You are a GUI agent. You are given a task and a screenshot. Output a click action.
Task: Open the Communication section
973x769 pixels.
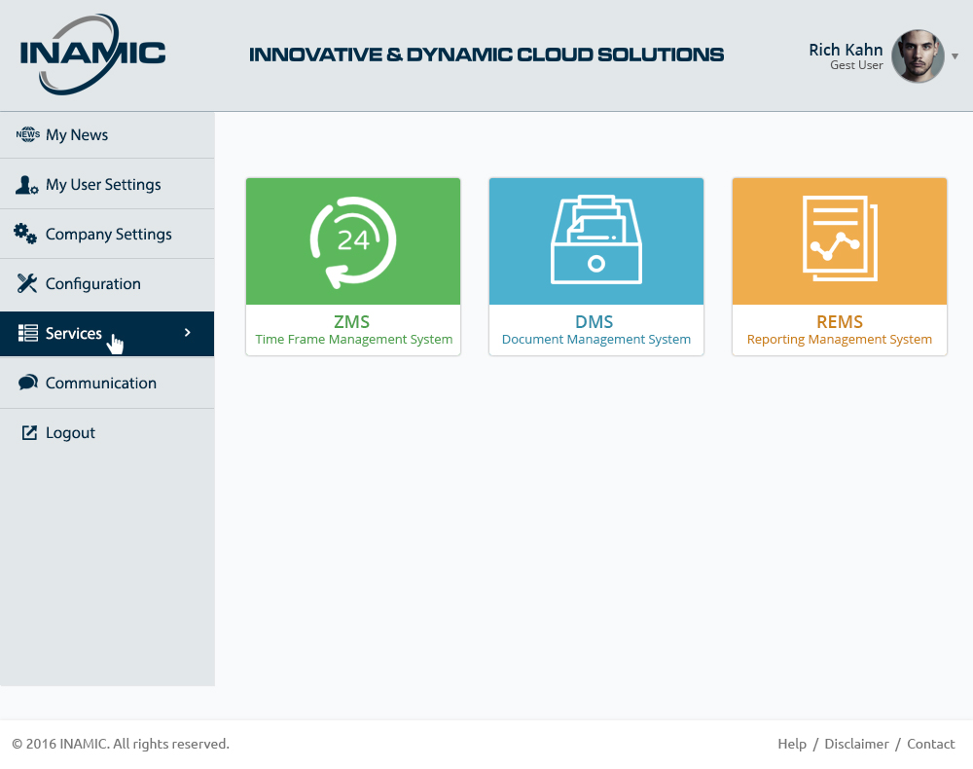pyautogui.click(x=107, y=383)
